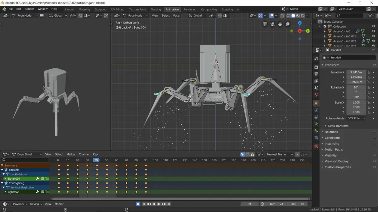Toggle only-show-errors icon in Dope Sheet
This screenshot has height=212, width=378.
(253, 154)
